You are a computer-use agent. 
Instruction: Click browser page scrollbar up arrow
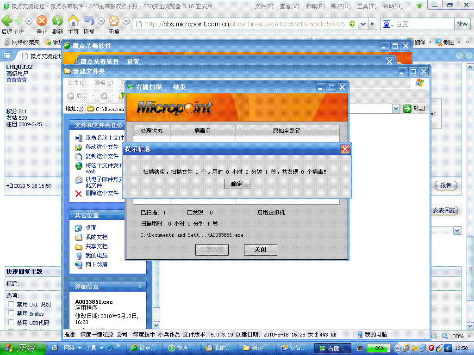point(470,67)
